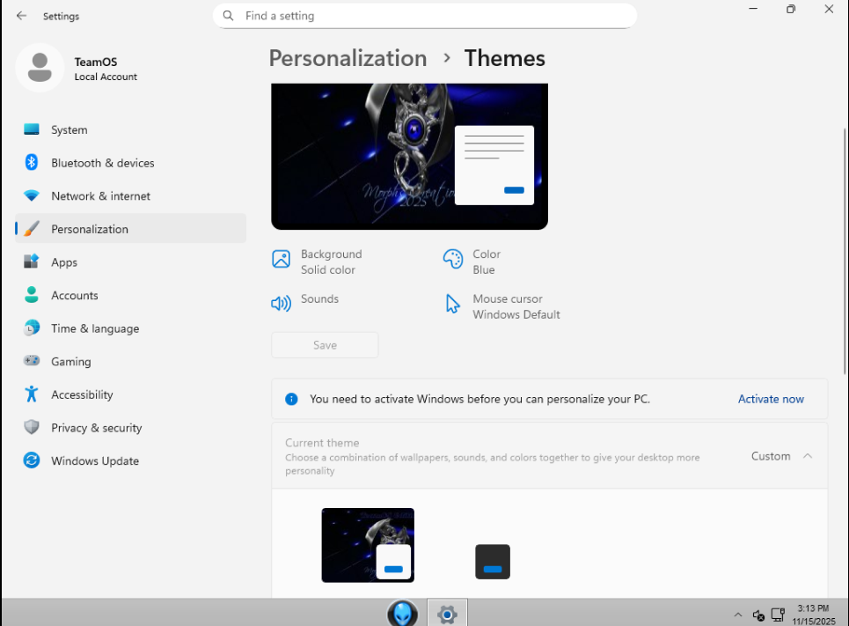Open the Color palette option
The image size is (849, 626).
453,259
